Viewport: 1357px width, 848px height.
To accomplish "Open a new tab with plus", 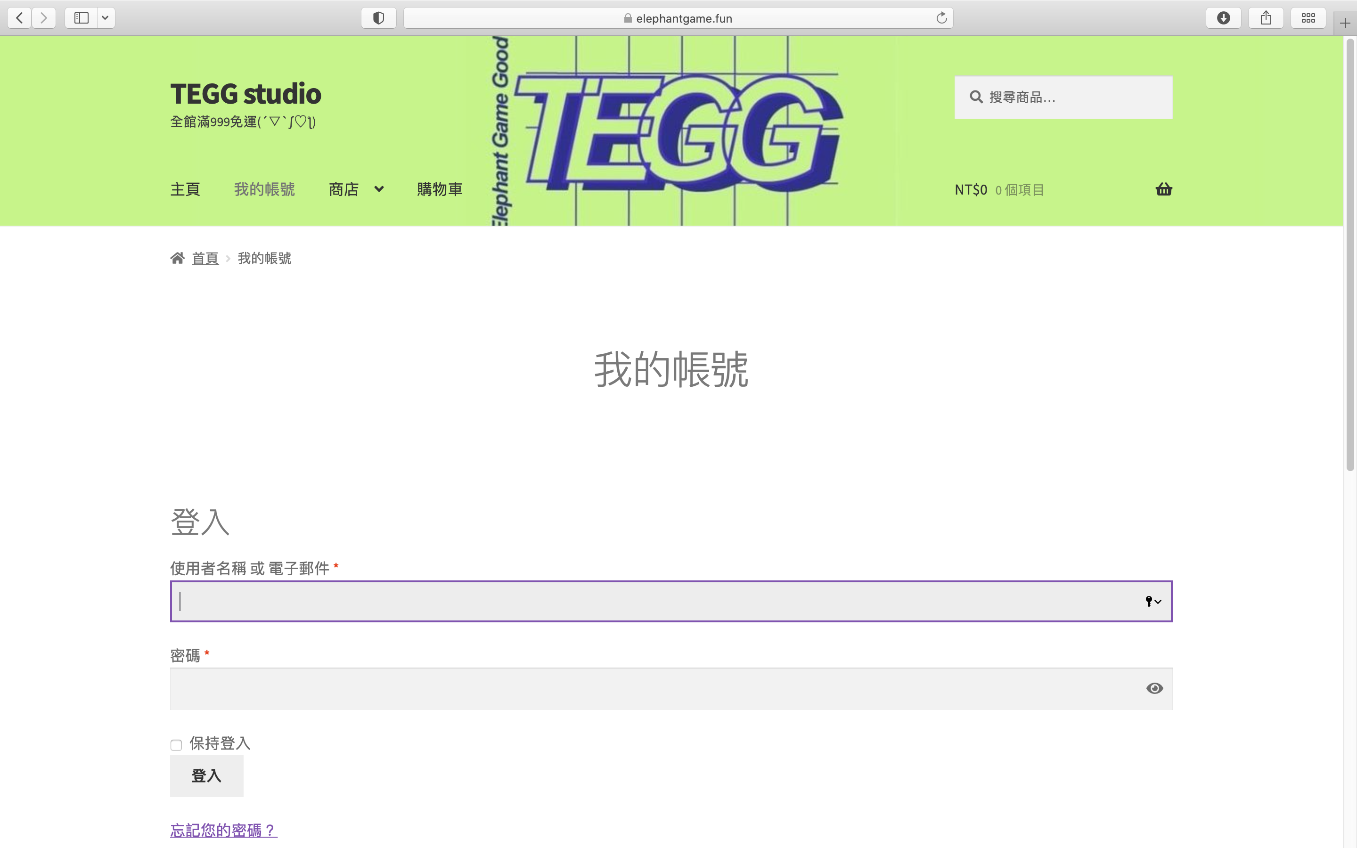I will tap(1345, 23).
